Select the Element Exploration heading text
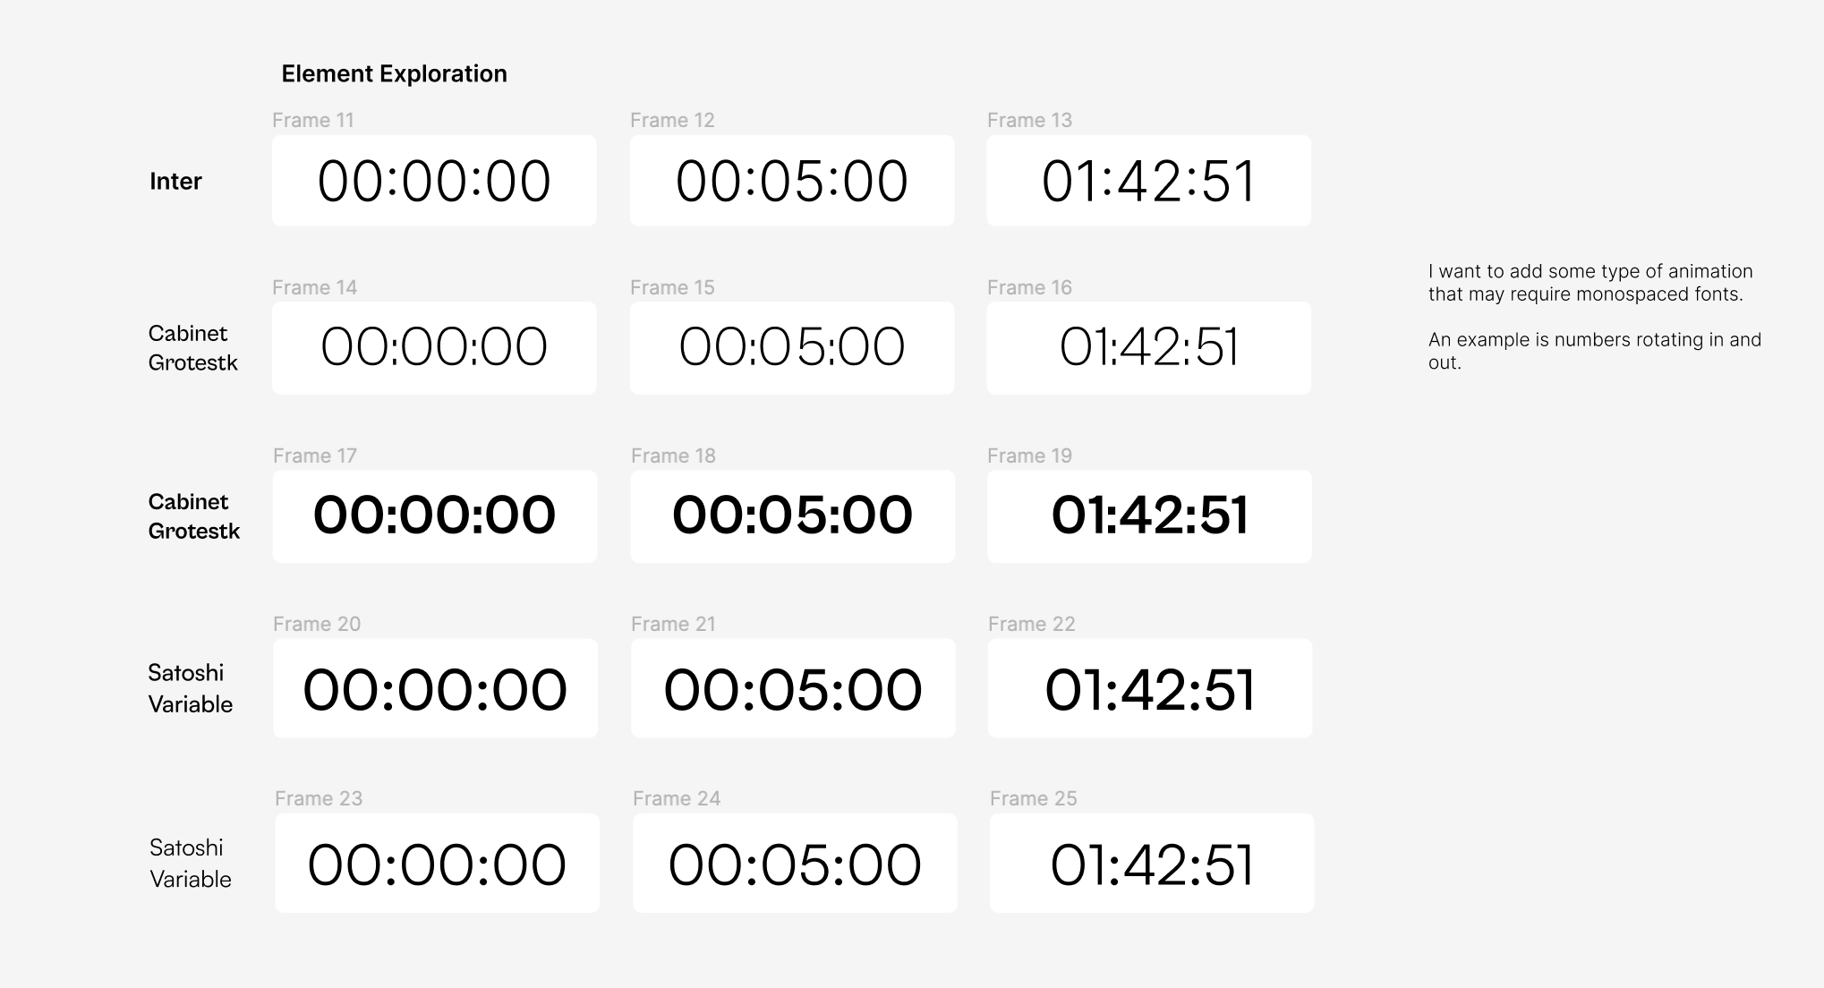This screenshot has width=1824, height=988. click(394, 73)
